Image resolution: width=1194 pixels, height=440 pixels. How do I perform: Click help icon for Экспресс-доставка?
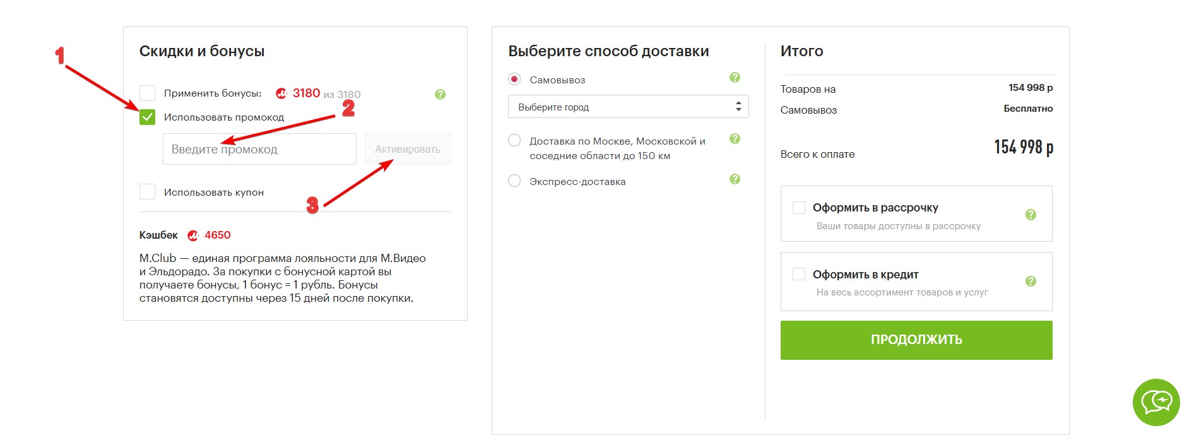point(735,179)
